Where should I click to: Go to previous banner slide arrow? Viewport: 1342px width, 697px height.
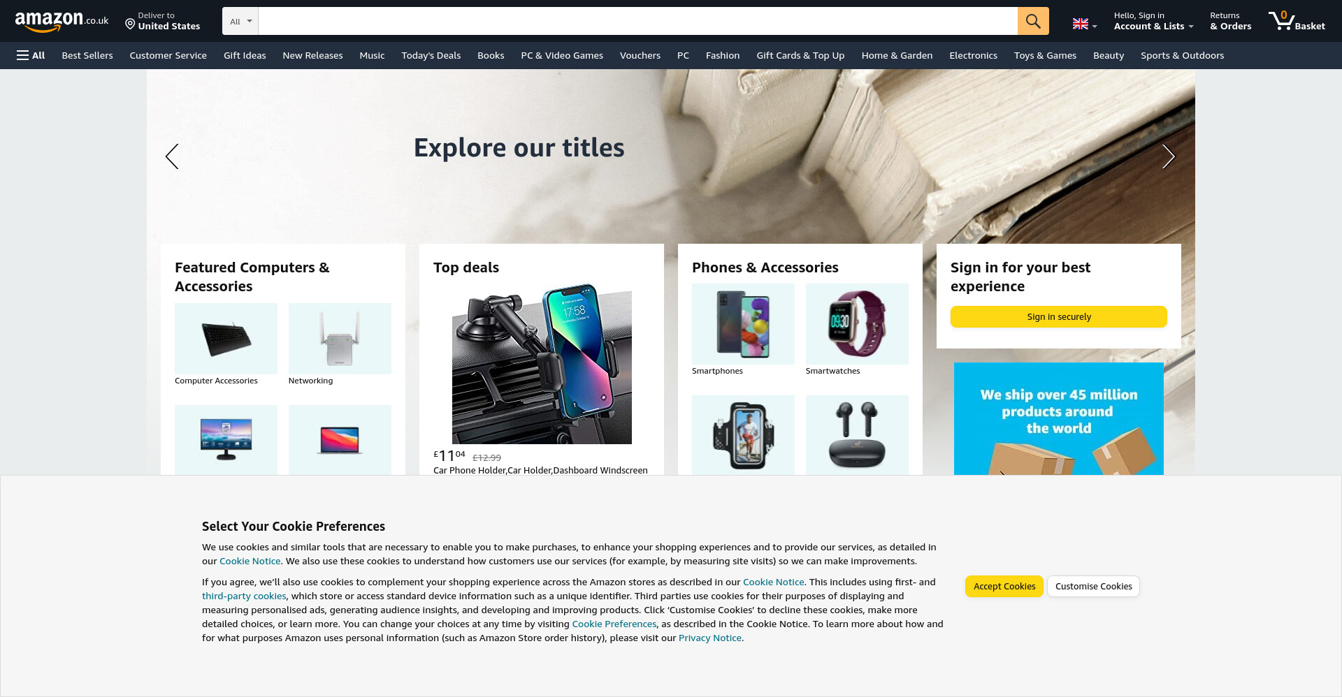tap(172, 156)
